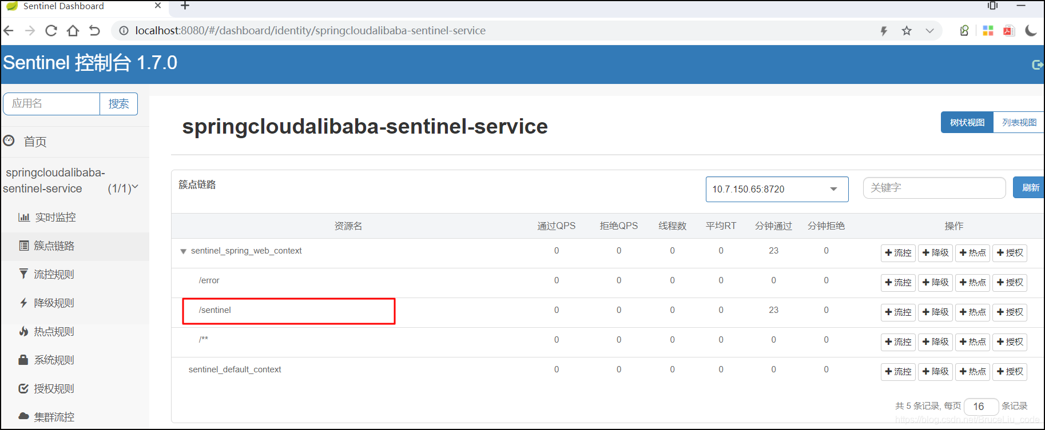Add 热点 rule for sentinel_spring_web_context
Screen dimensions: 1045x430
[x=972, y=253]
